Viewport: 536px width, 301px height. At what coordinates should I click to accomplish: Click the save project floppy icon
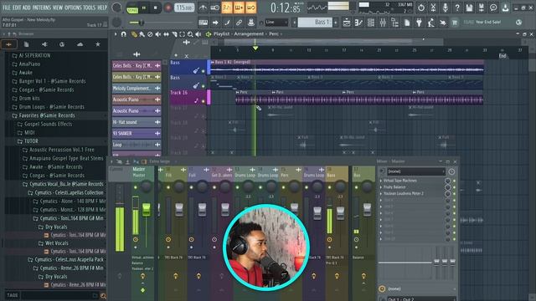(x=469, y=8)
